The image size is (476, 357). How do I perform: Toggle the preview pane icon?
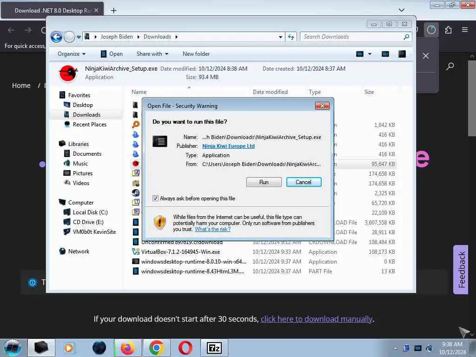(385, 54)
